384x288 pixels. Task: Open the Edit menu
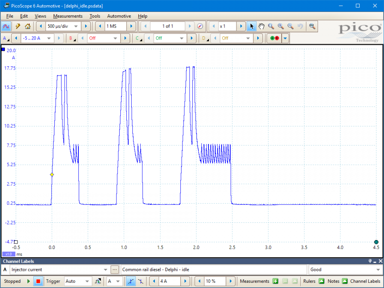24,16
